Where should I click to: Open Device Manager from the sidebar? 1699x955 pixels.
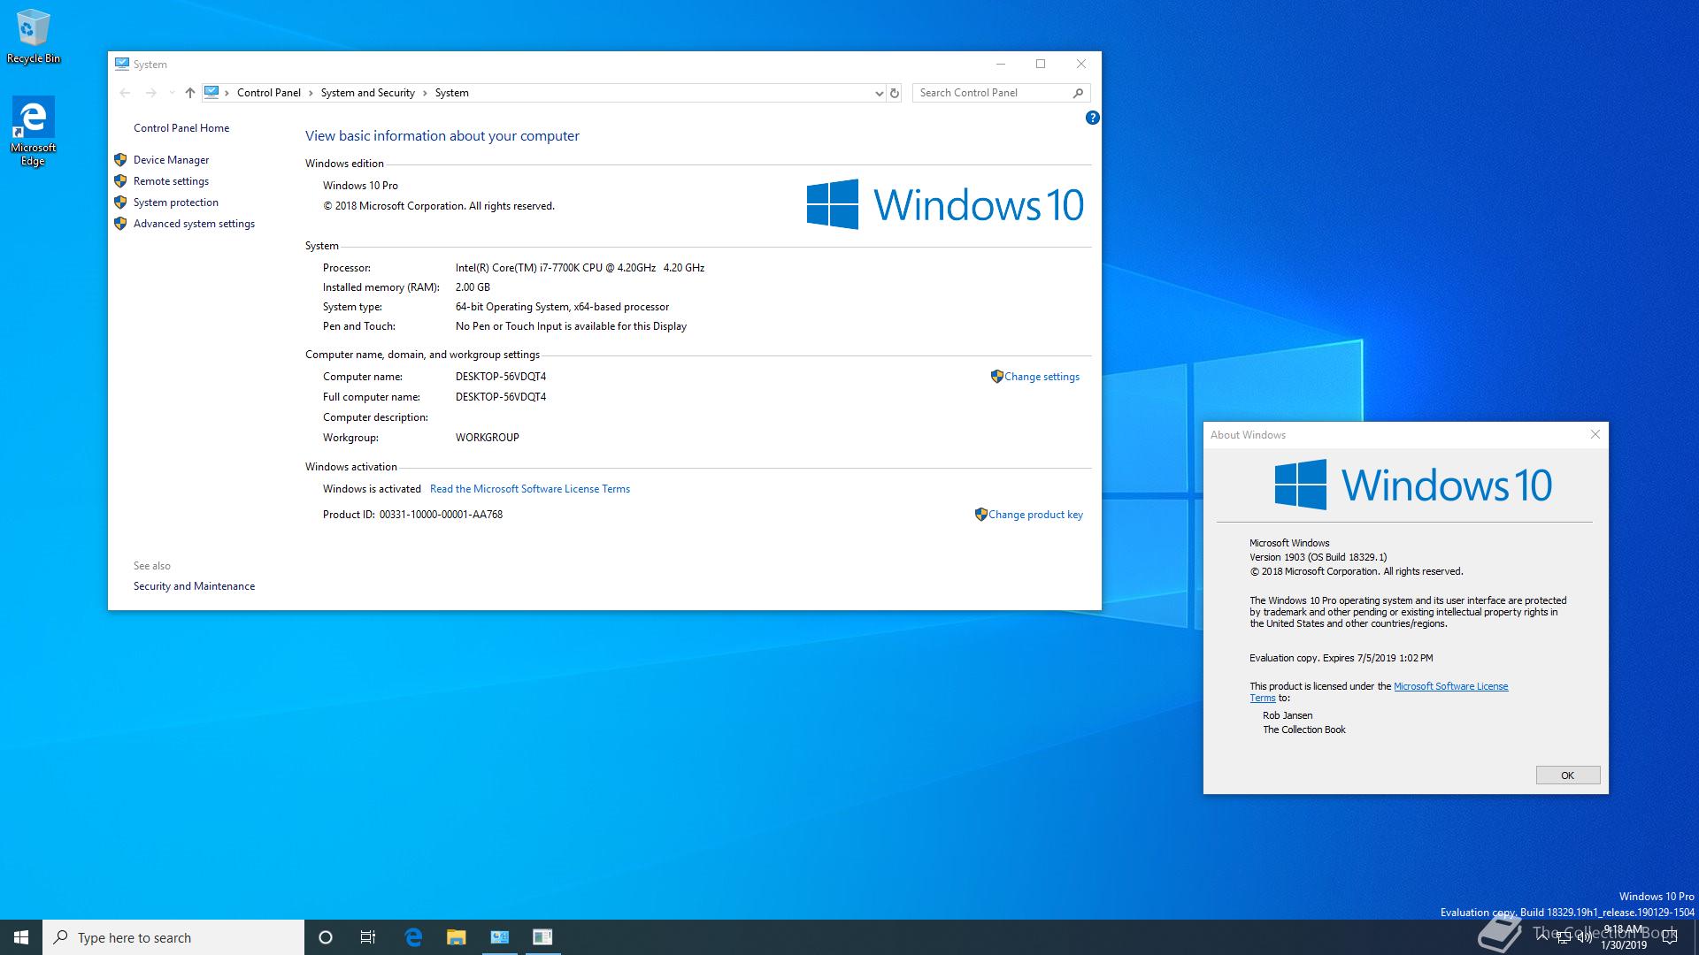(x=171, y=160)
